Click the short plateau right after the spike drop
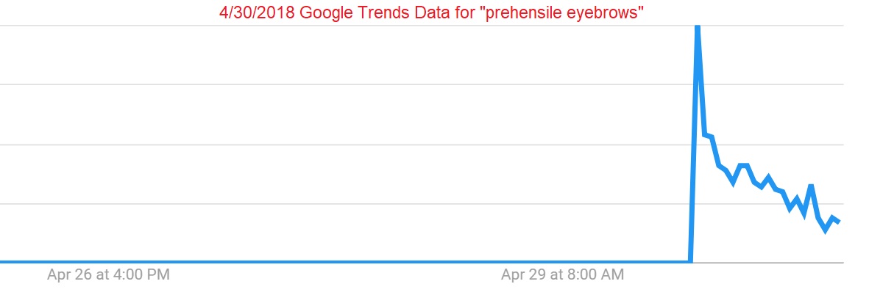Screen dimensions: 869x306 tap(708, 135)
